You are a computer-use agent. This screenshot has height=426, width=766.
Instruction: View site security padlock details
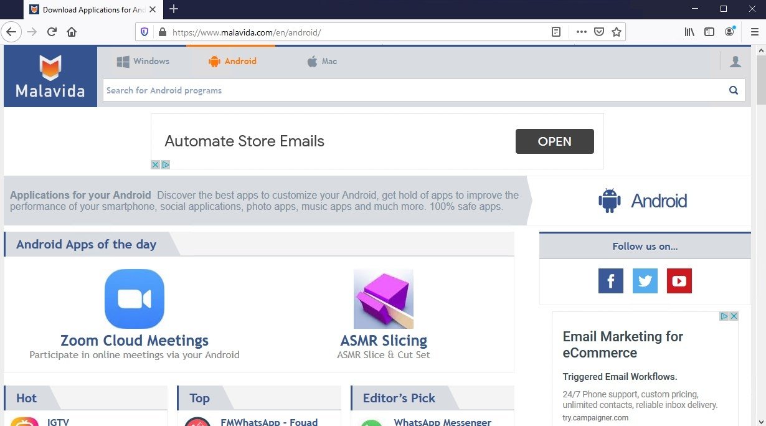[x=162, y=32]
